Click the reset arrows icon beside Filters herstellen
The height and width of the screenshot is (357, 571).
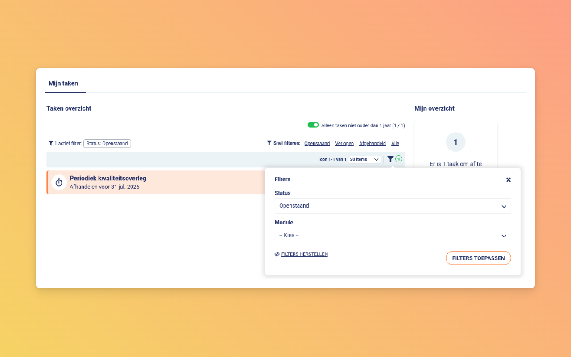[x=277, y=254]
